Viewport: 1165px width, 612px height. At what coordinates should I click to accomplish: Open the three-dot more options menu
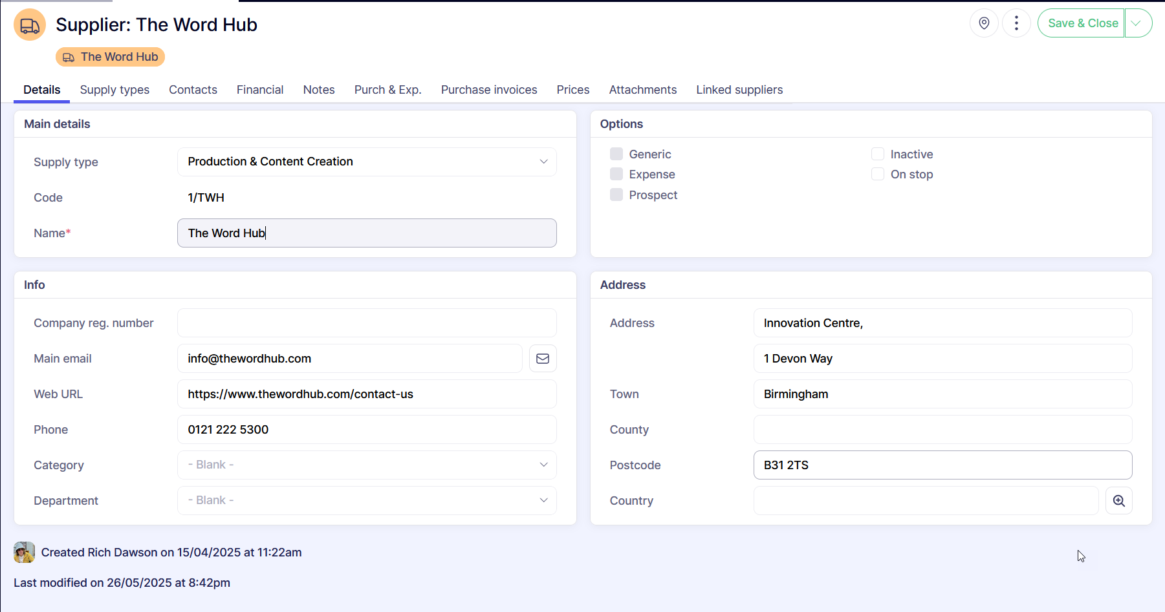(1016, 23)
